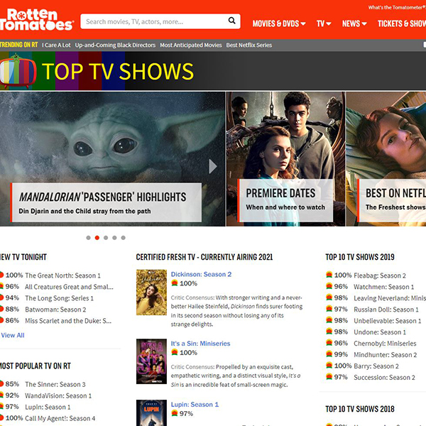
Task: Open the TV dropdown menu
Action: click(x=324, y=23)
